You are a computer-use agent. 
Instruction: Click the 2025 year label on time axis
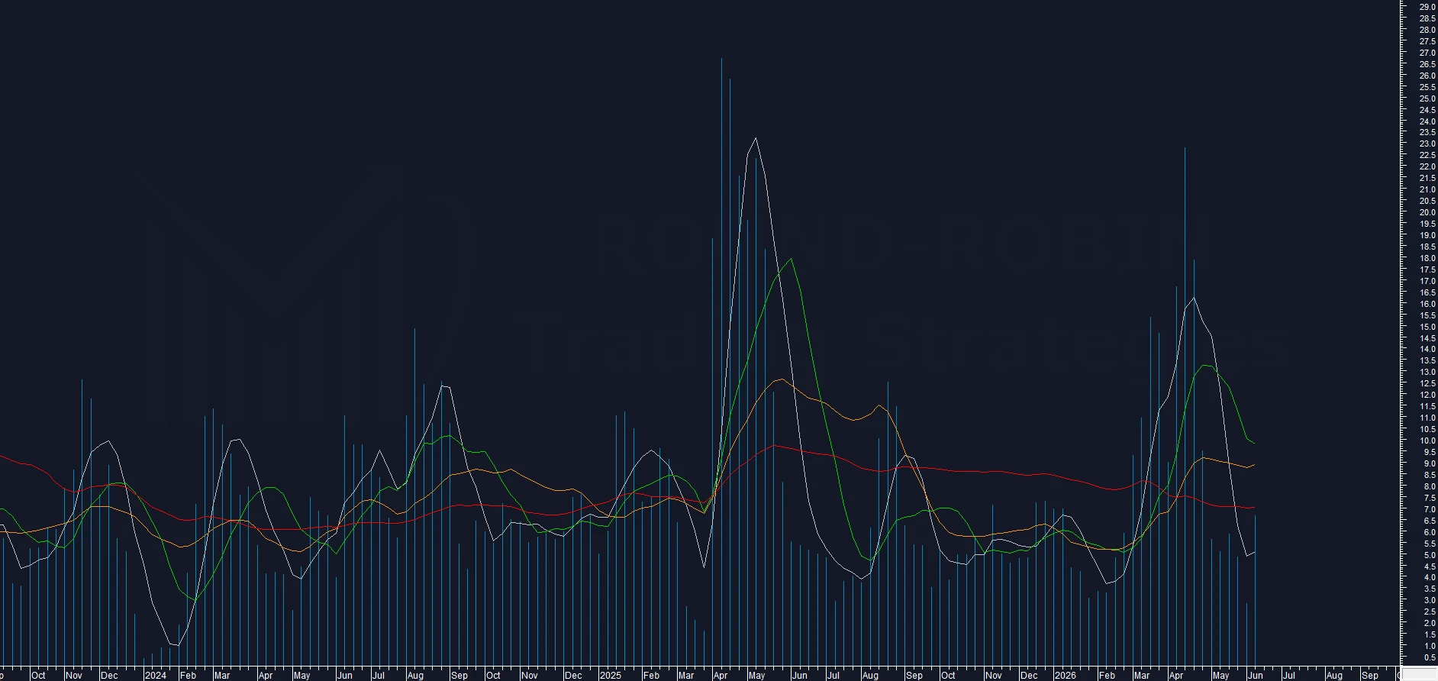[611, 676]
